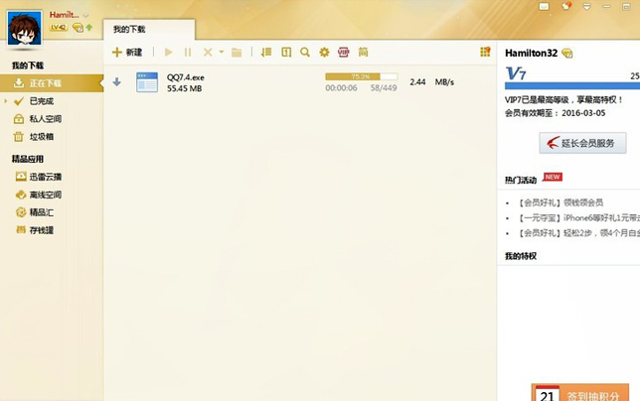Open link 【一元夺宝】iPhone6 promotion

(x=578, y=218)
